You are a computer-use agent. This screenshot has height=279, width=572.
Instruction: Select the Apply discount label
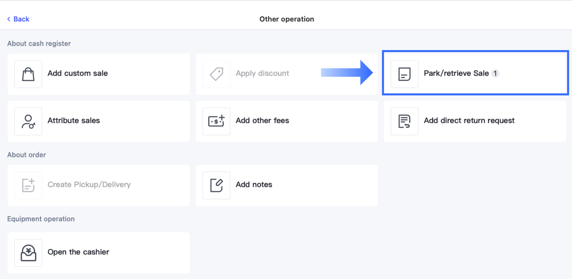(x=262, y=73)
